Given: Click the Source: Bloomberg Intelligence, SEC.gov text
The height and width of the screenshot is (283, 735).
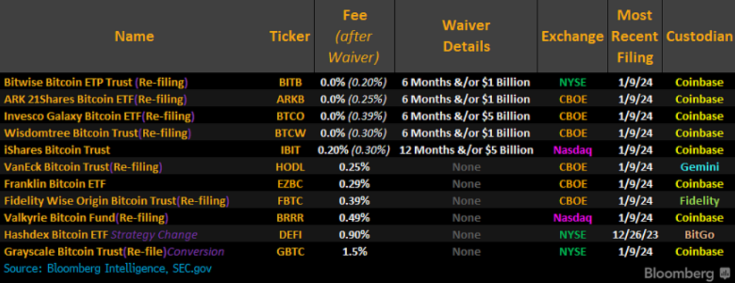Looking at the screenshot, I should [108, 268].
